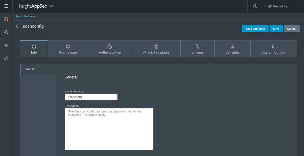Viewport: 304px width, 156px height.
Task: Switch to the Custom Options tab
Action: (x=274, y=49)
